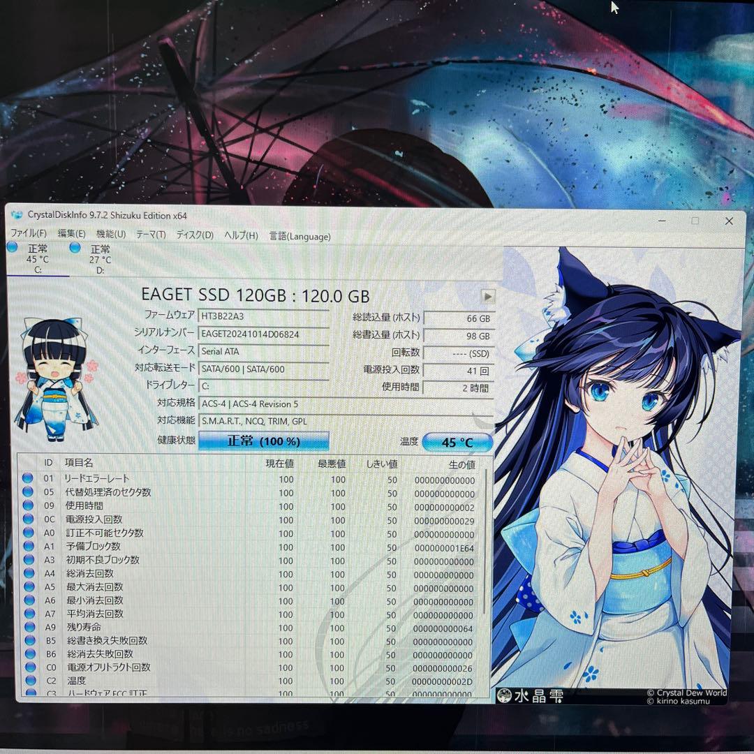Open the 言語(Language) menu
754x754 pixels.
[300, 236]
